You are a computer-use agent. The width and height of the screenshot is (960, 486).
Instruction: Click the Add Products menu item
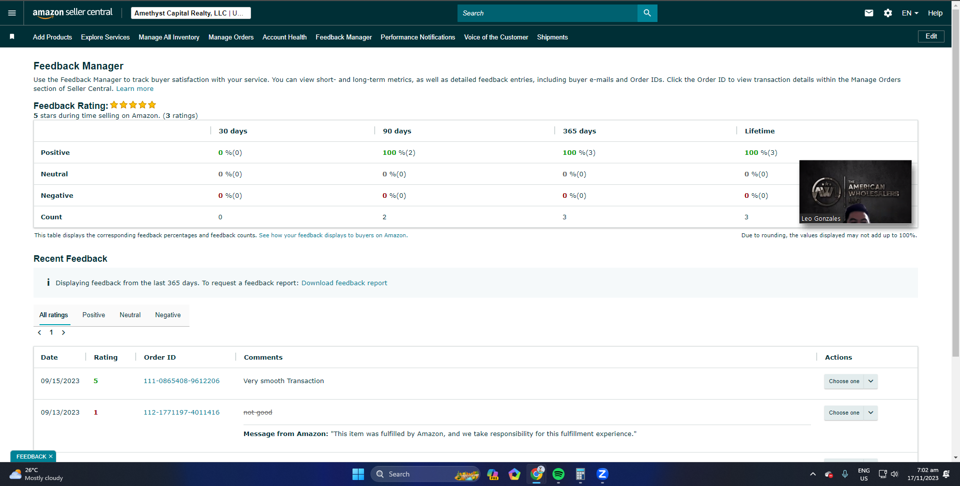(x=52, y=37)
